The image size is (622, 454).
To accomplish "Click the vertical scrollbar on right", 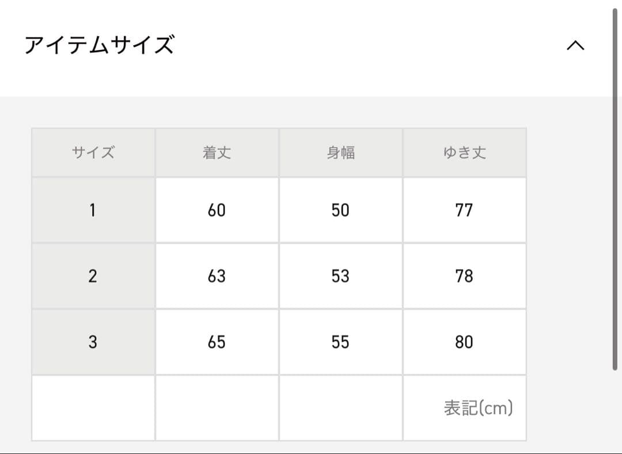I will point(615,190).
